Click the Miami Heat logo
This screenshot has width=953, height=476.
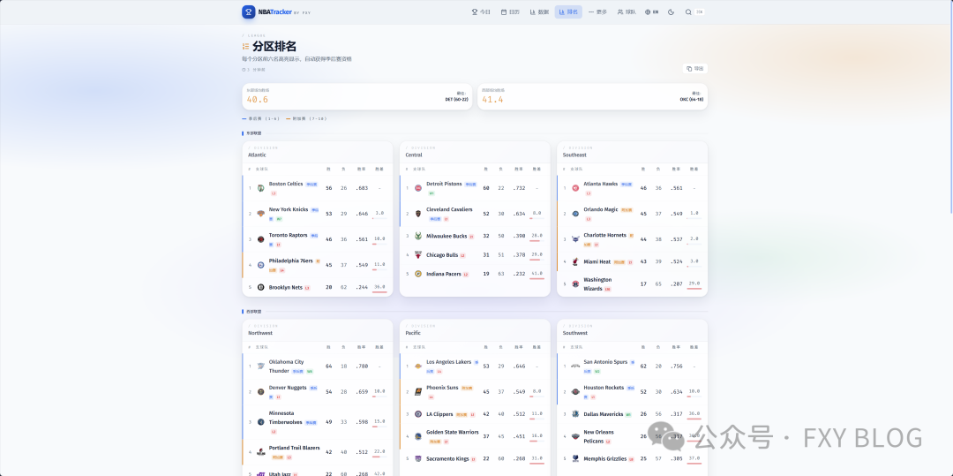(575, 261)
